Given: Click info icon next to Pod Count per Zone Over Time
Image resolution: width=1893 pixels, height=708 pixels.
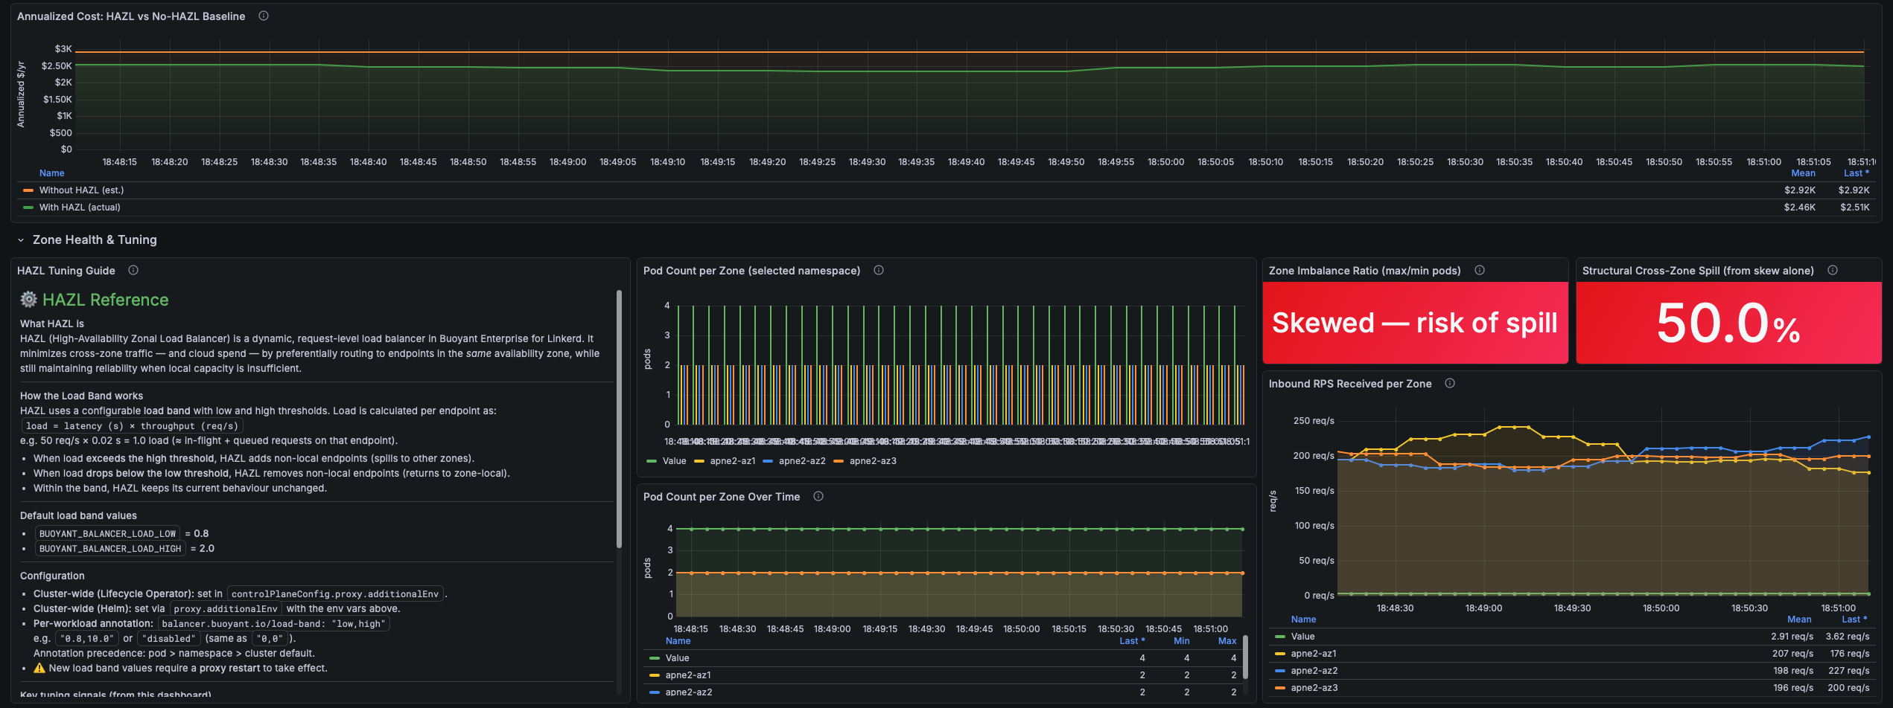Looking at the screenshot, I should tap(818, 497).
